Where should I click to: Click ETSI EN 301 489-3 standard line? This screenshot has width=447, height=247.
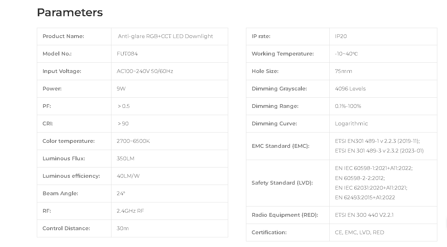[379, 151]
